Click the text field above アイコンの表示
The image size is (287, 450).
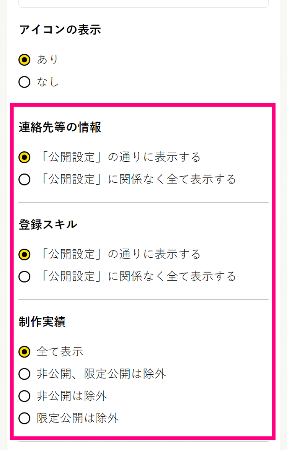pyautogui.click(x=143, y=3)
